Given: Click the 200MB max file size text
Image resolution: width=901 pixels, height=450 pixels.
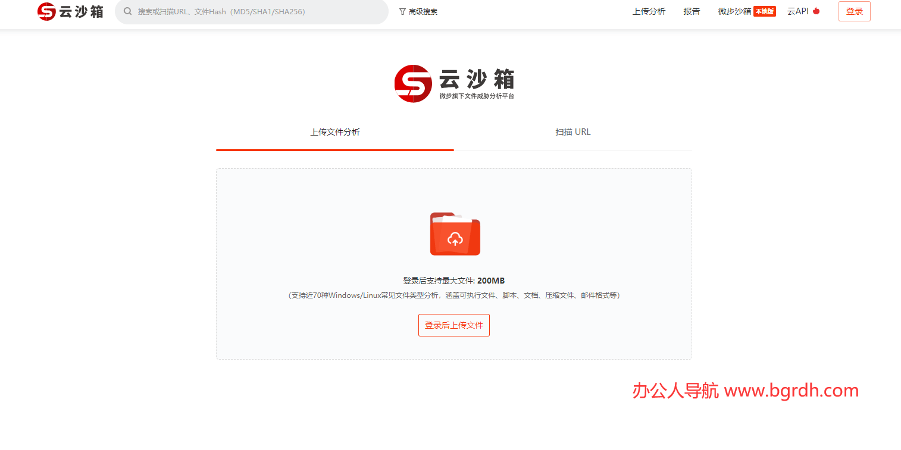Looking at the screenshot, I should [491, 281].
